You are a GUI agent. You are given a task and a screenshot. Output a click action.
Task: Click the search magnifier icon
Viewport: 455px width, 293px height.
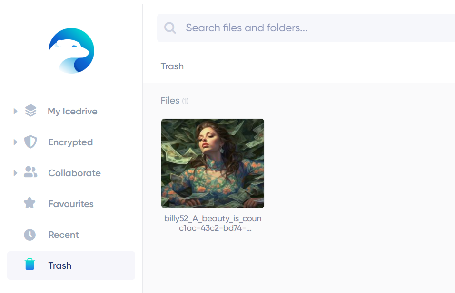[x=170, y=28]
